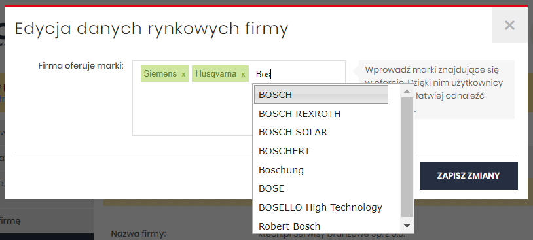This screenshot has height=240, width=533.
Task: Choose Boschung from the dropdown list
Action: pyautogui.click(x=322, y=170)
